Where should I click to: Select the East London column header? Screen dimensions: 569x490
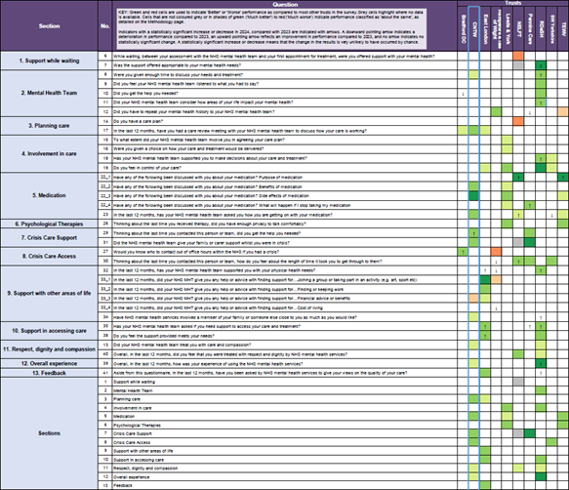coord(485,29)
